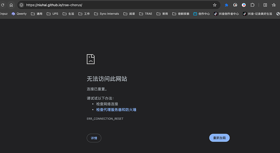
Task: Click the sad page error icon
Action: click(x=91, y=59)
